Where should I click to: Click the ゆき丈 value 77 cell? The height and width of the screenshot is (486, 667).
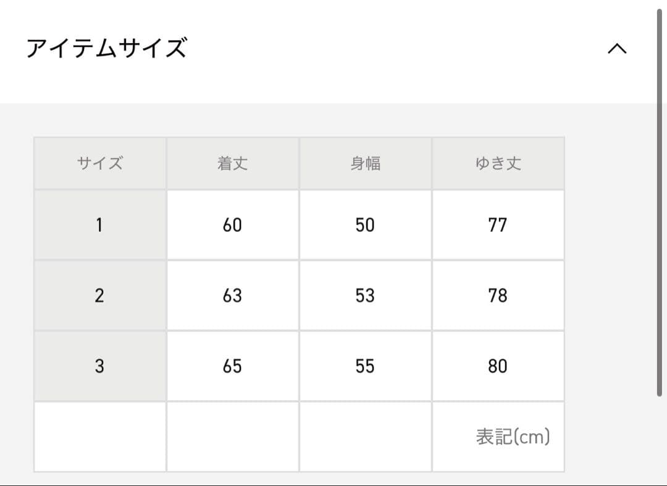498,225
